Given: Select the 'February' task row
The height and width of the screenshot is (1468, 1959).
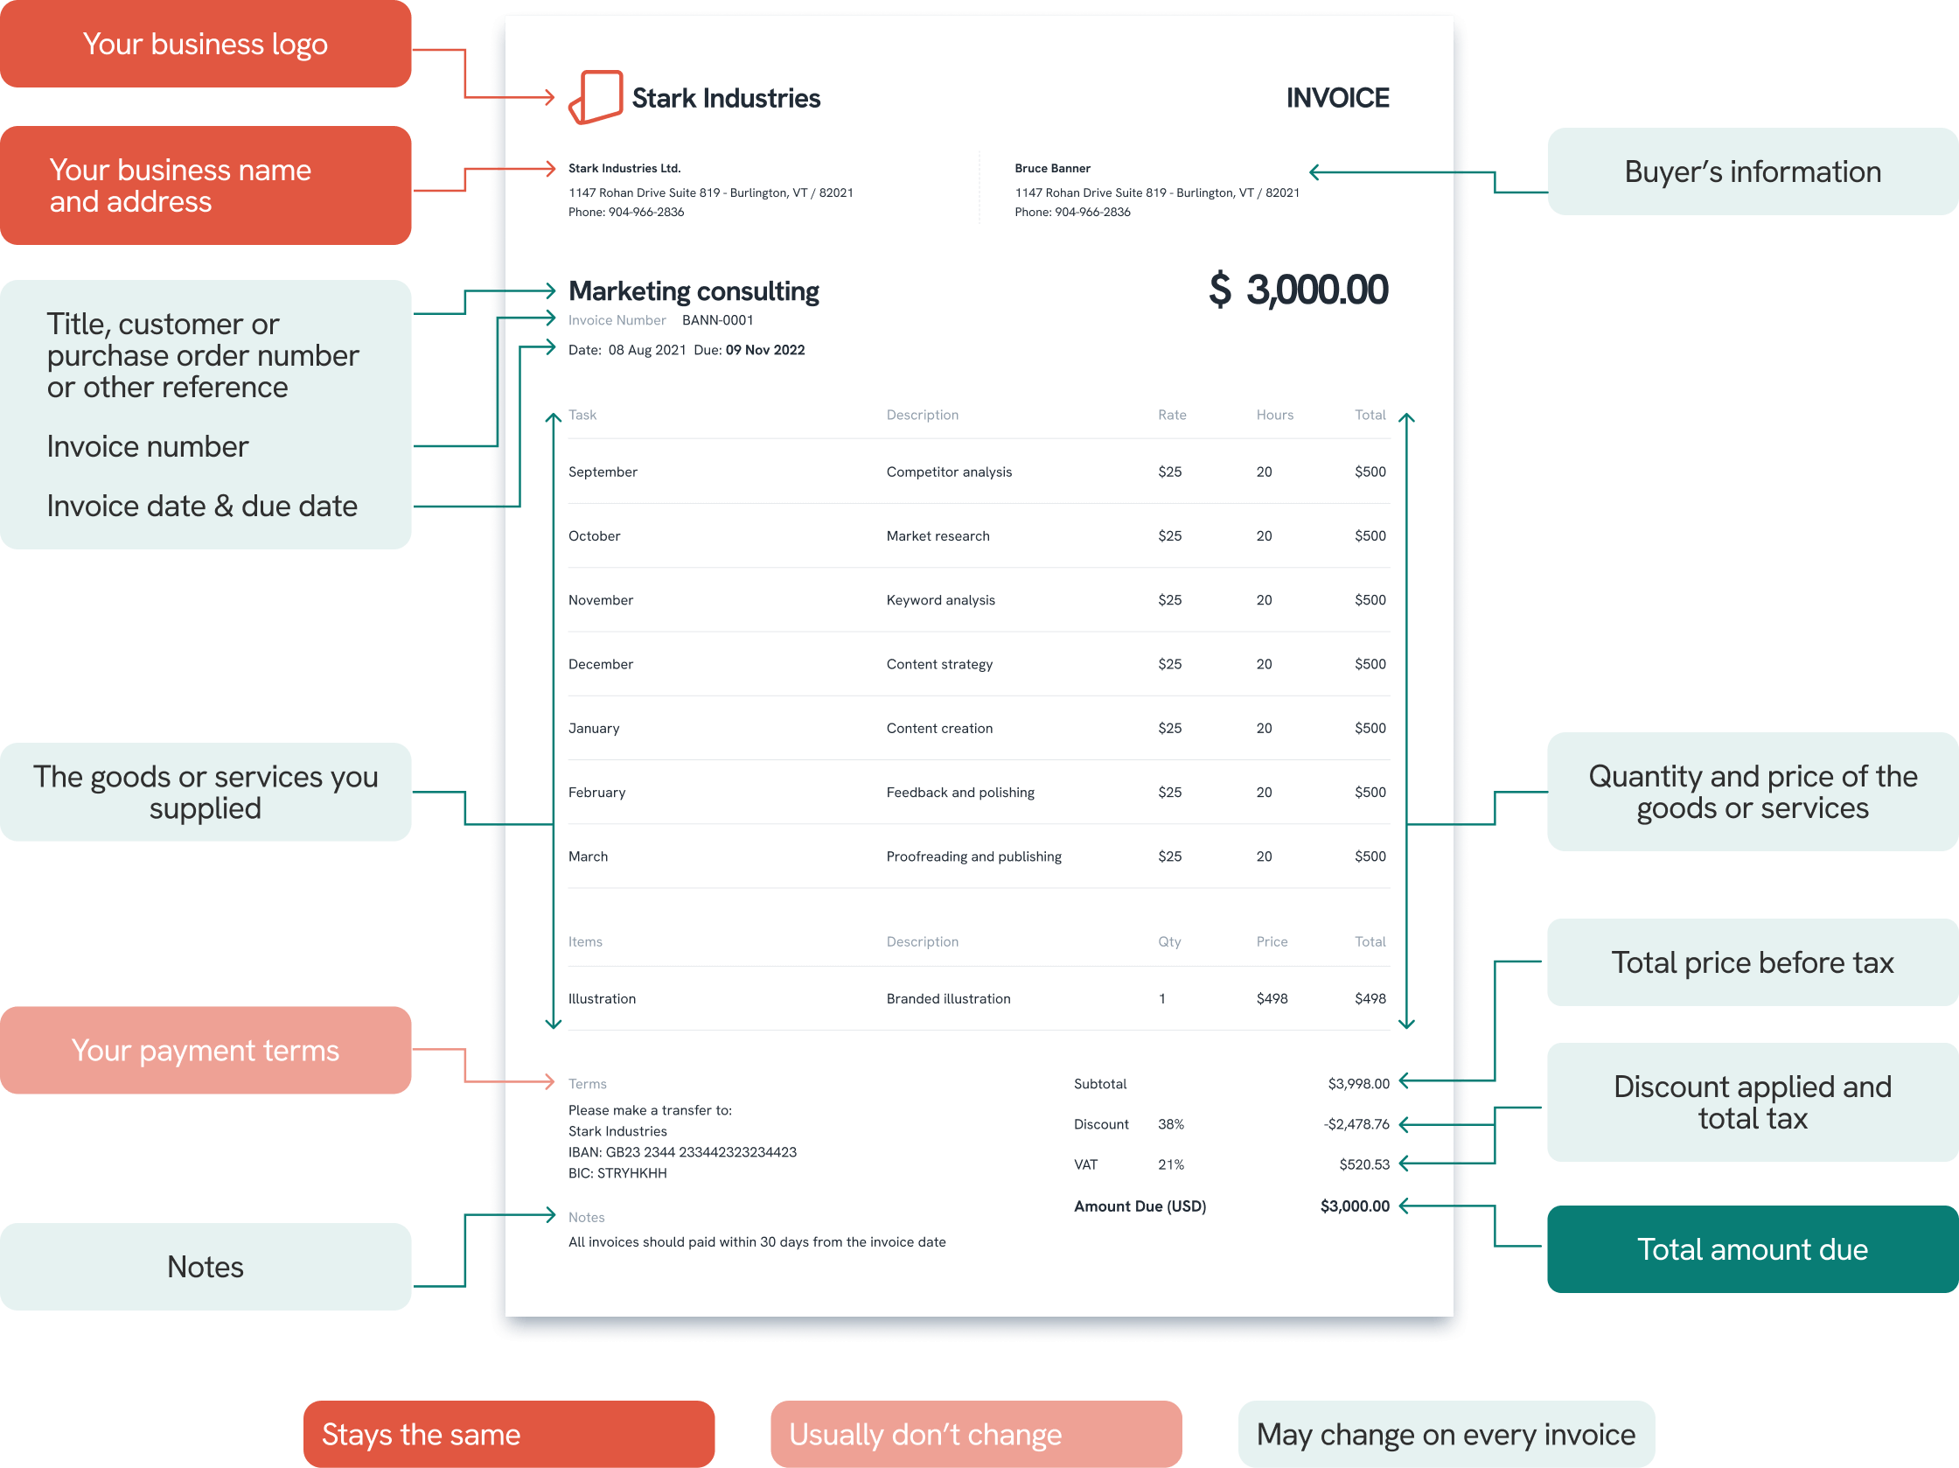Looking at the screenshot, I should (979, 792).
